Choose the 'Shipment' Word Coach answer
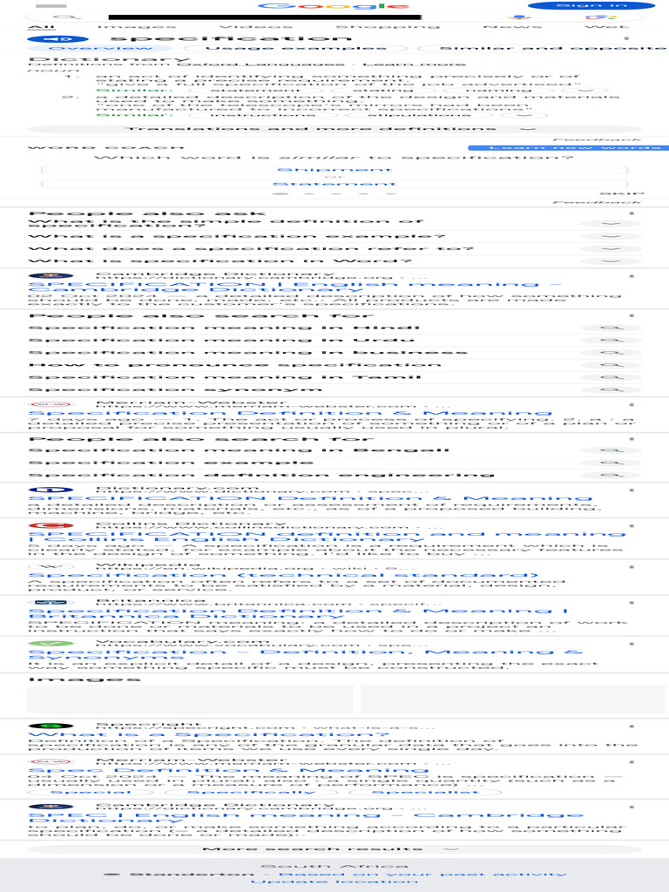Viewport: 669px width, 892px height. pos(334,170)
